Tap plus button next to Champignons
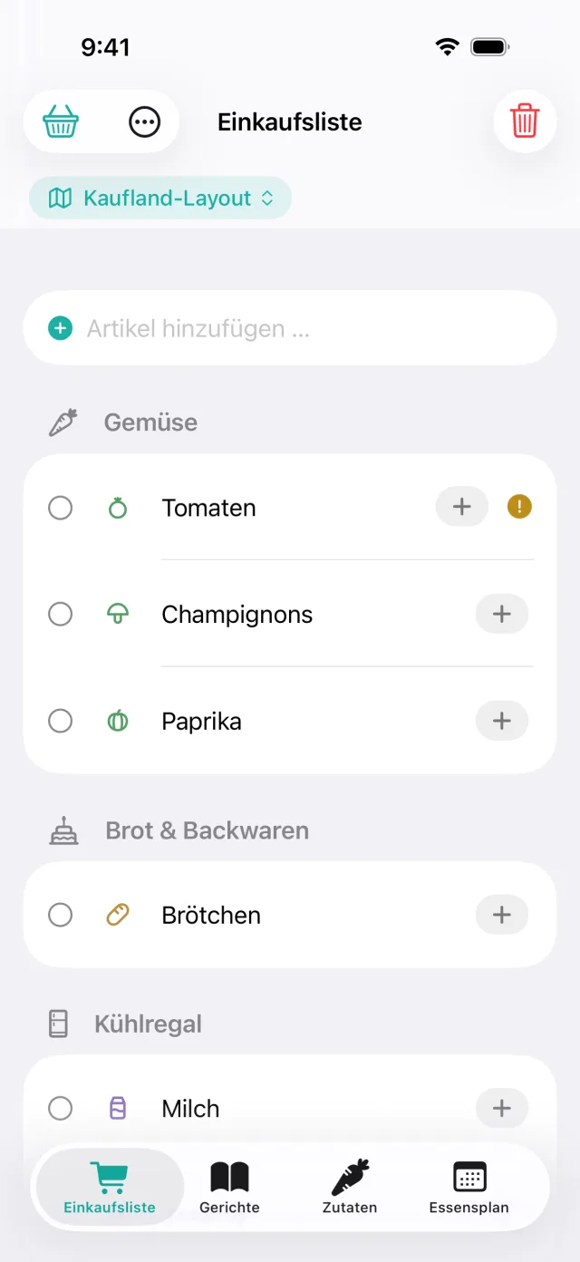 (x=502, y=614)
